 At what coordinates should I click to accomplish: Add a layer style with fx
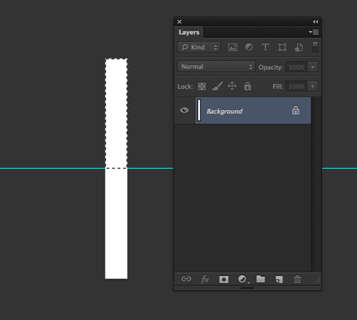point(205,279)
